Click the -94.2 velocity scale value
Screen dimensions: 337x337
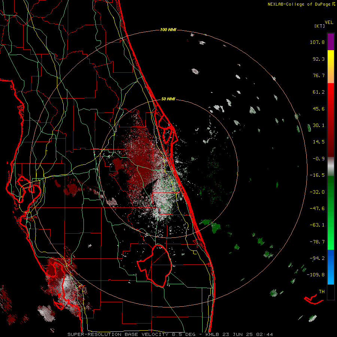(x=317, y=258)
